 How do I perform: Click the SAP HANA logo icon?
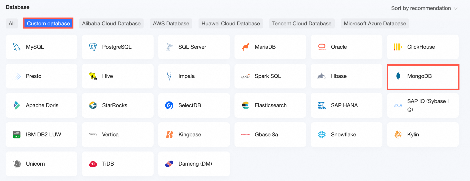322,105
